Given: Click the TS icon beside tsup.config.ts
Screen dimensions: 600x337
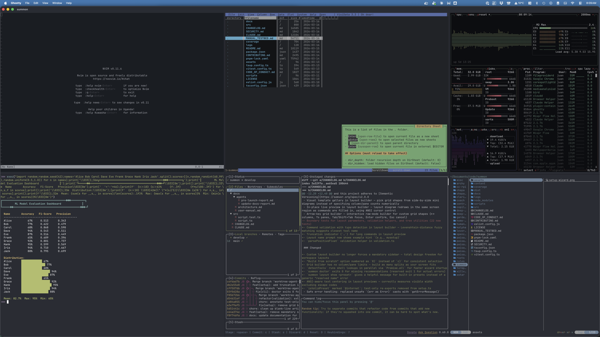Looking at the screenshot, I should (x=472, y=251).
